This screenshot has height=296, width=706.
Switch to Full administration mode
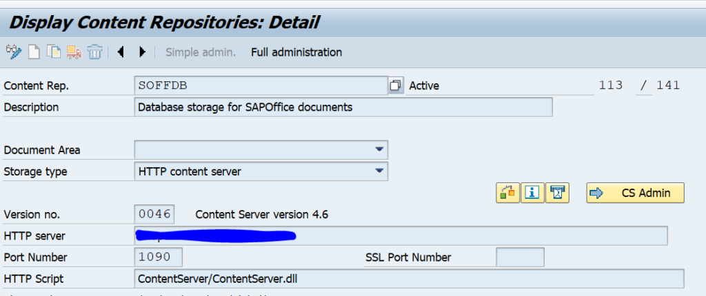pyautogui.click(x=296, y=52)
